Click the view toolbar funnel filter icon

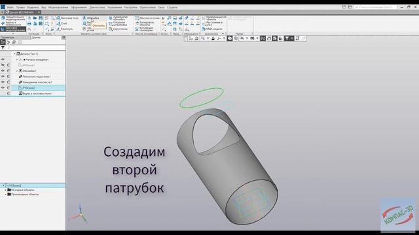[x=287, y=39]
